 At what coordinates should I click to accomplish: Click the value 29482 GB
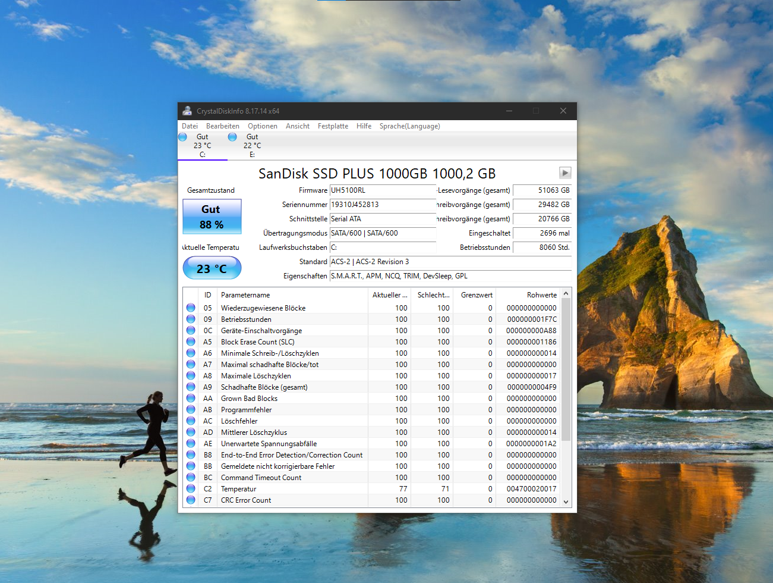(x=542, y=205)
